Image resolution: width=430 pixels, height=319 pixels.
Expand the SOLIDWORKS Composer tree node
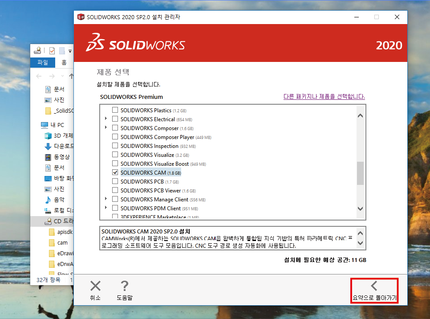coord(106,127)
